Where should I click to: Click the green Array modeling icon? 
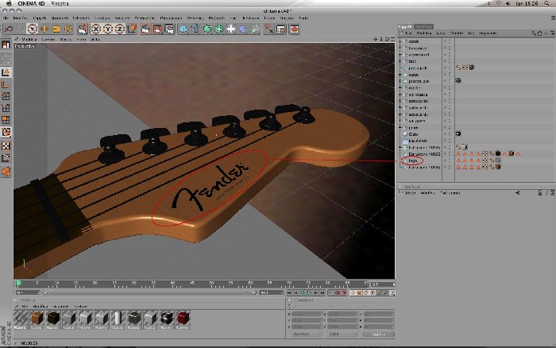219,29
